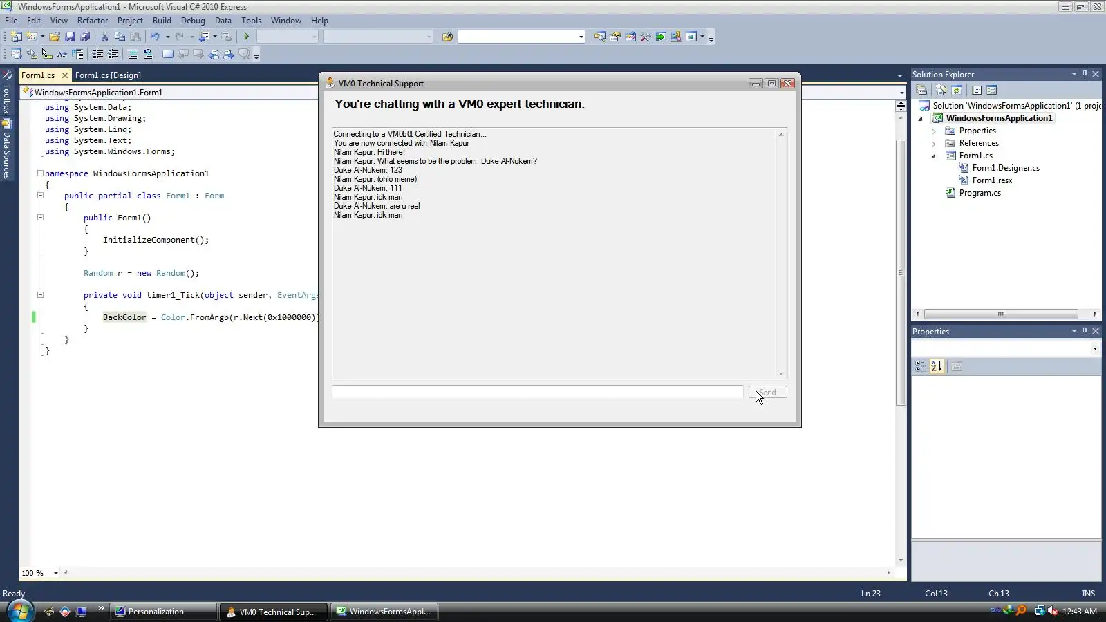Click the Alphabetical sort icon in Properties
The width and height of the screenshot is (1106, 622).
[937, 366]
